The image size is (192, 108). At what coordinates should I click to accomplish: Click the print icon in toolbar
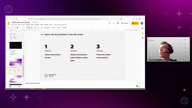click(17, 28)
